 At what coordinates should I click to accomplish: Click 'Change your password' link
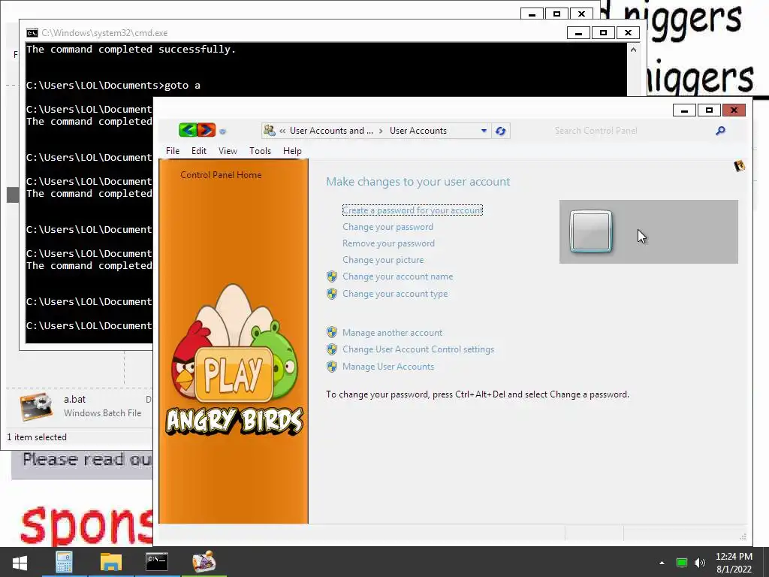click(388, 227)
